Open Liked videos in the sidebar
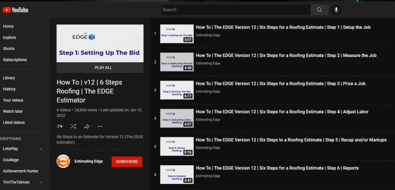 coord(13,122)
